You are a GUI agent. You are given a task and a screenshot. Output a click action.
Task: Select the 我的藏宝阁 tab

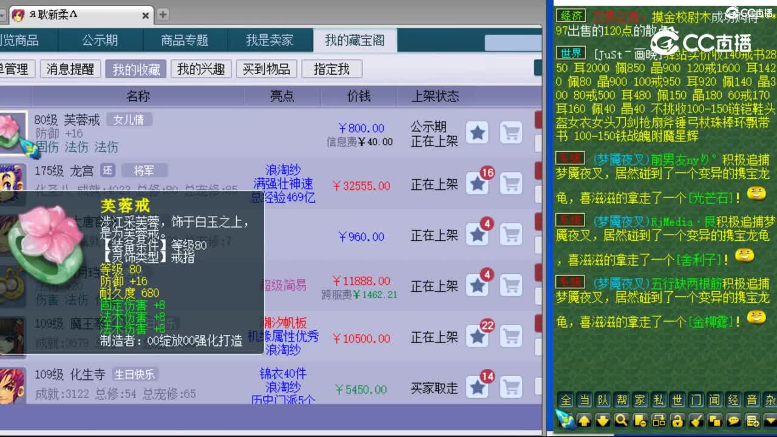[x=355, y=41]
